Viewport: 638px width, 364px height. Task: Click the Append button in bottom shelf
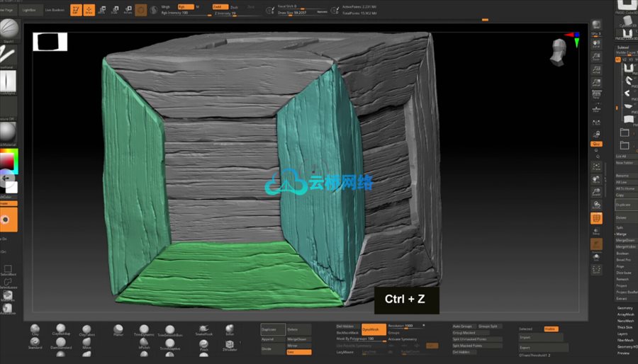click(268, 339)
